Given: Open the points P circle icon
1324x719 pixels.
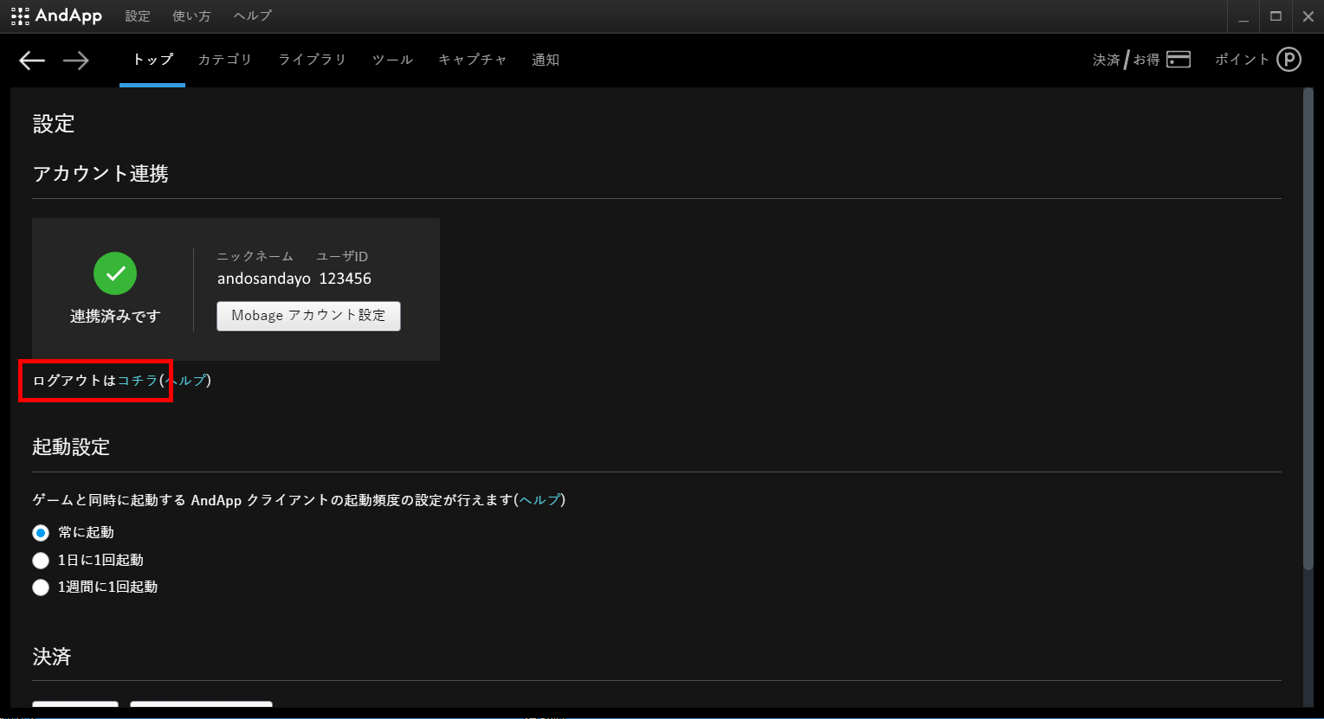Looking at the screenshot, I should click(x=1288, y=60).
